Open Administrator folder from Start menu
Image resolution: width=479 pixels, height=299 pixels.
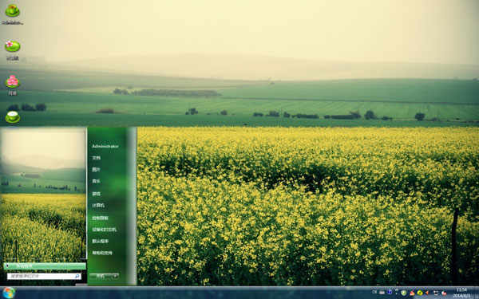click(105, 146)
